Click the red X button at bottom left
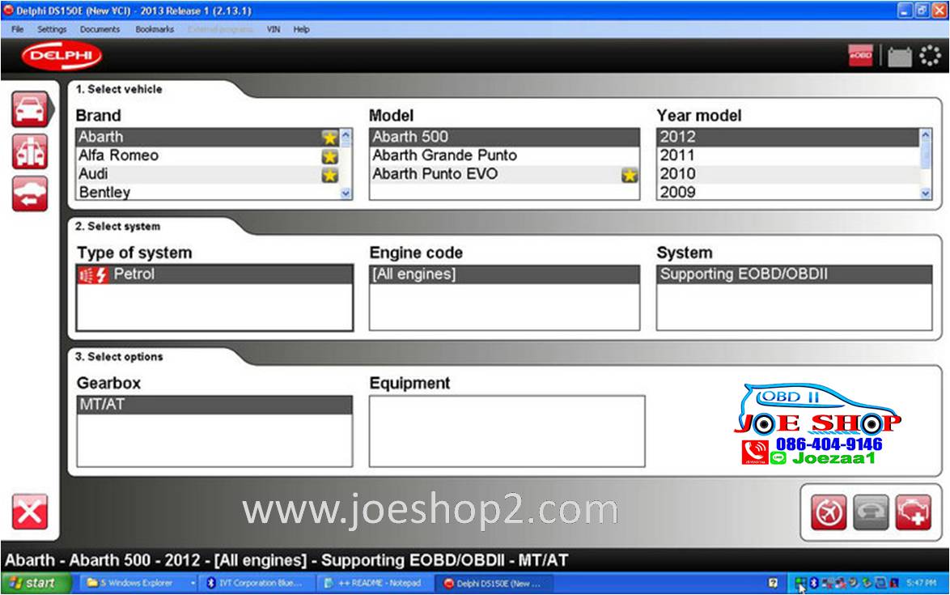The height and width of the screenshot is (595, 950). click(29, 512)
